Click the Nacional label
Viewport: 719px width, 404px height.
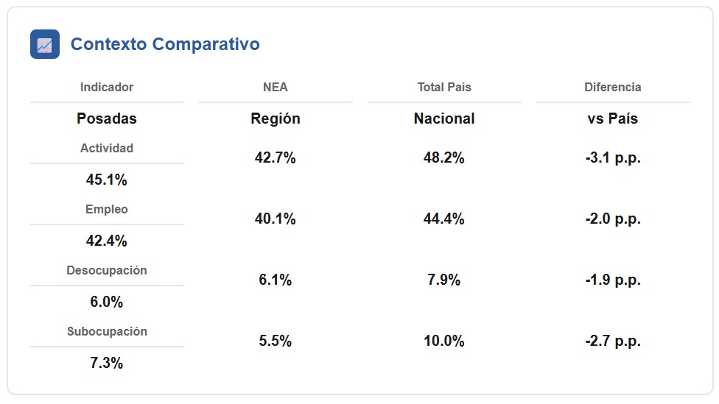(x=444, y=118)
